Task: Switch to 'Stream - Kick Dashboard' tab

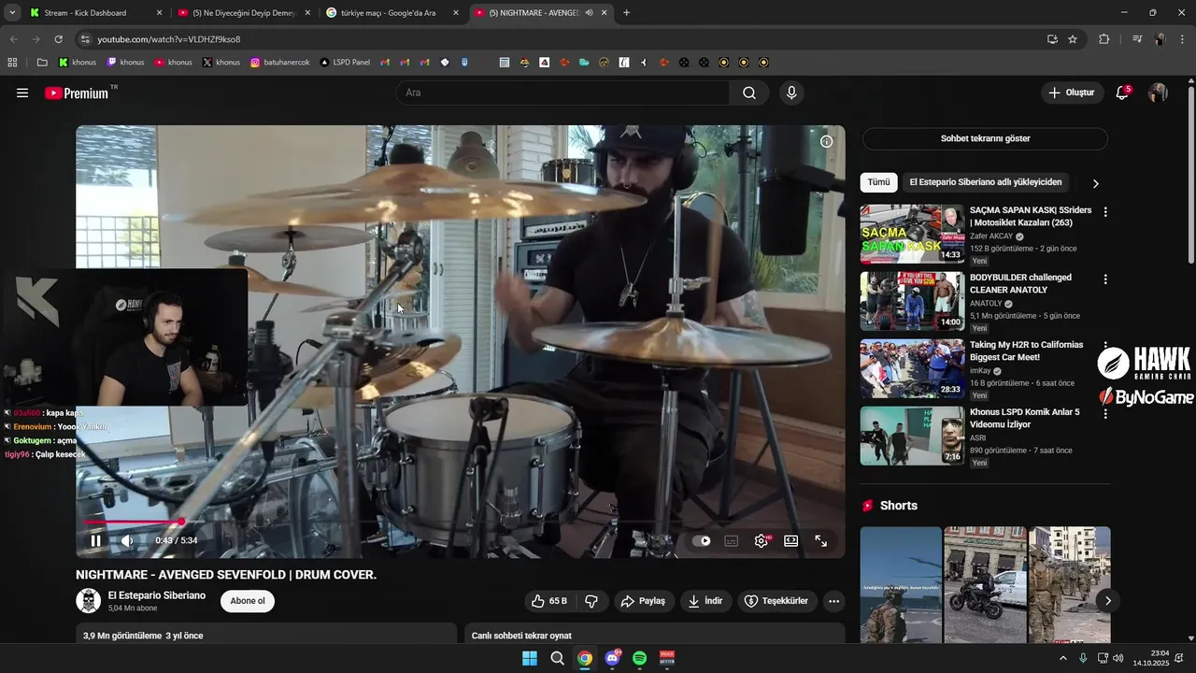Action: click(x=96, y=13)
